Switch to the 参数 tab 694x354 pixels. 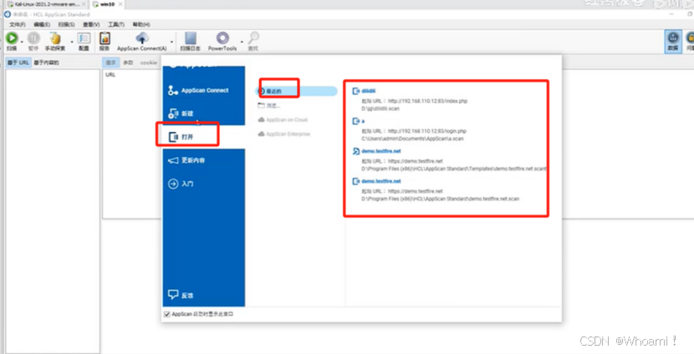tap(128, 63)
